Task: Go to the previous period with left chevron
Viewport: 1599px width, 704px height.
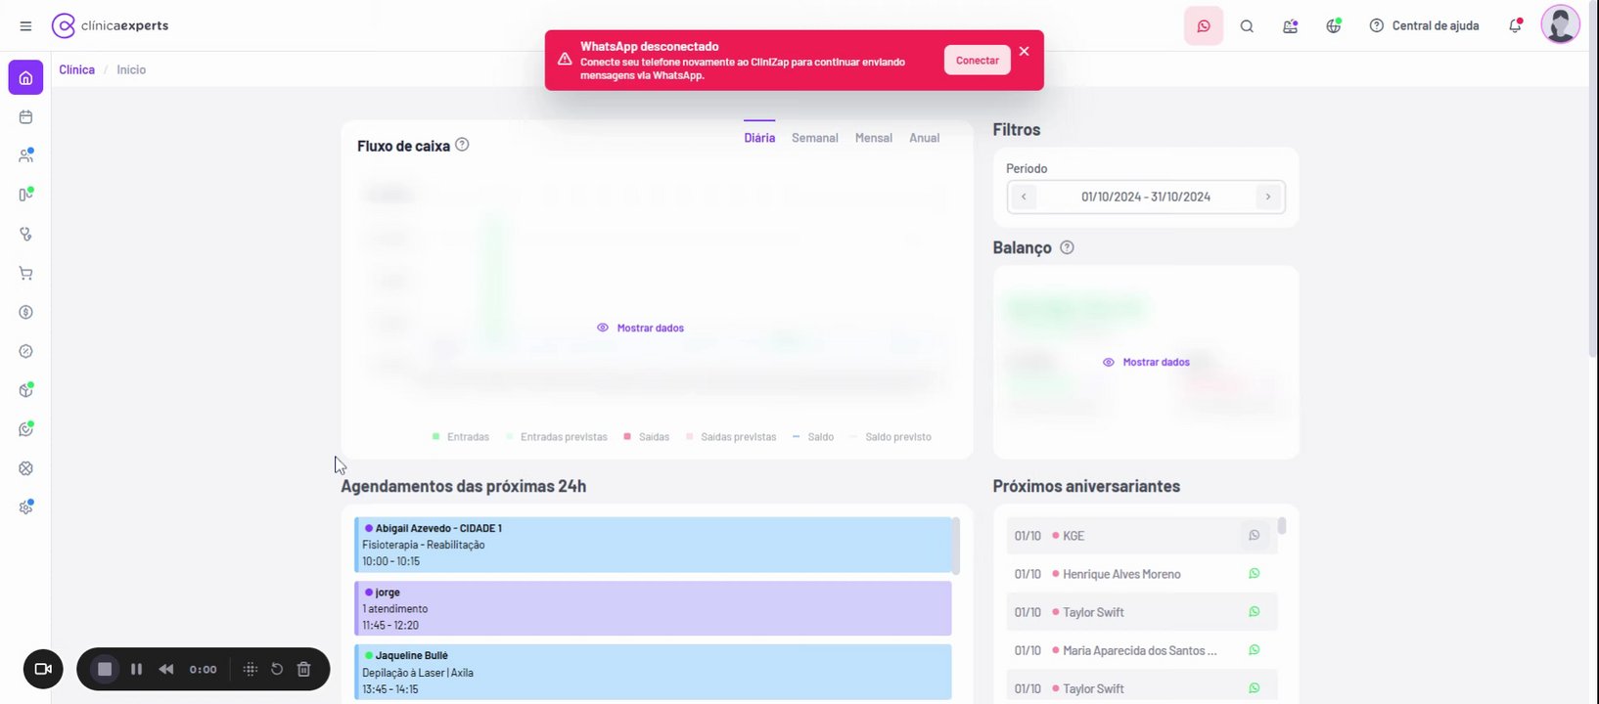Action: [1024, 197]
